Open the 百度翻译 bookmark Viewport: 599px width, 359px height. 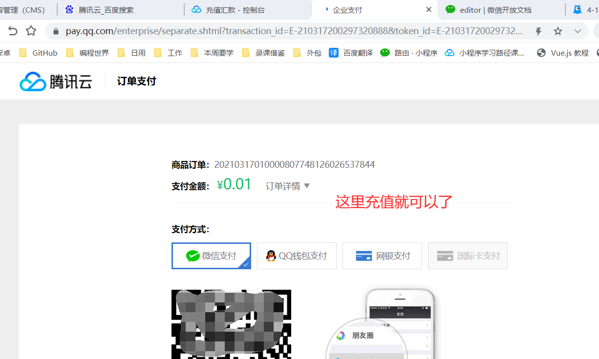[x=351, y=53]
